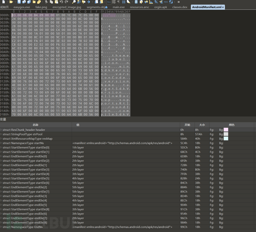Switch to the resources.arsc tab

coord(140,7)
